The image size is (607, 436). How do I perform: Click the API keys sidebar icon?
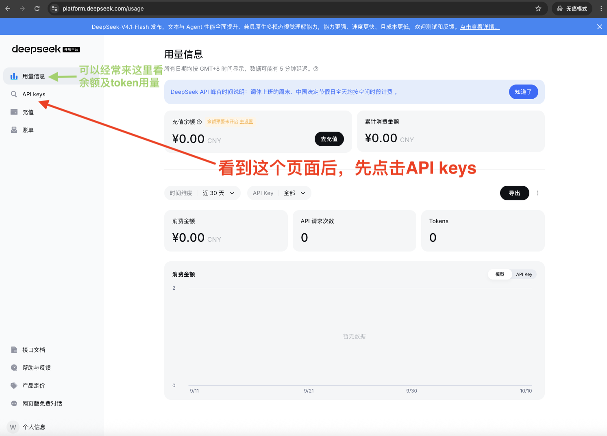[x=14, y=94]
